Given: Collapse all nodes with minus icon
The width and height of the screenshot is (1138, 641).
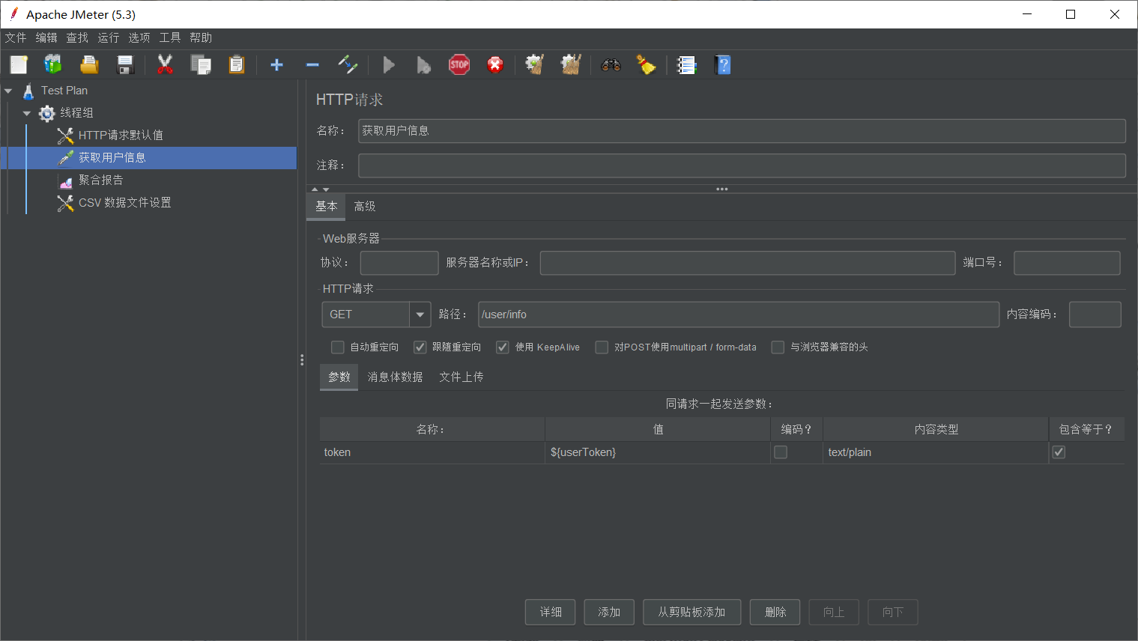Looking at the screenshot, I should click(x=312, y=65).
